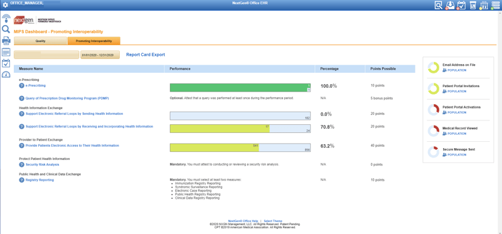The image size is (502, 234).
Task: Click Immunization Registry Reporting list item
Action: coord(198,183)
